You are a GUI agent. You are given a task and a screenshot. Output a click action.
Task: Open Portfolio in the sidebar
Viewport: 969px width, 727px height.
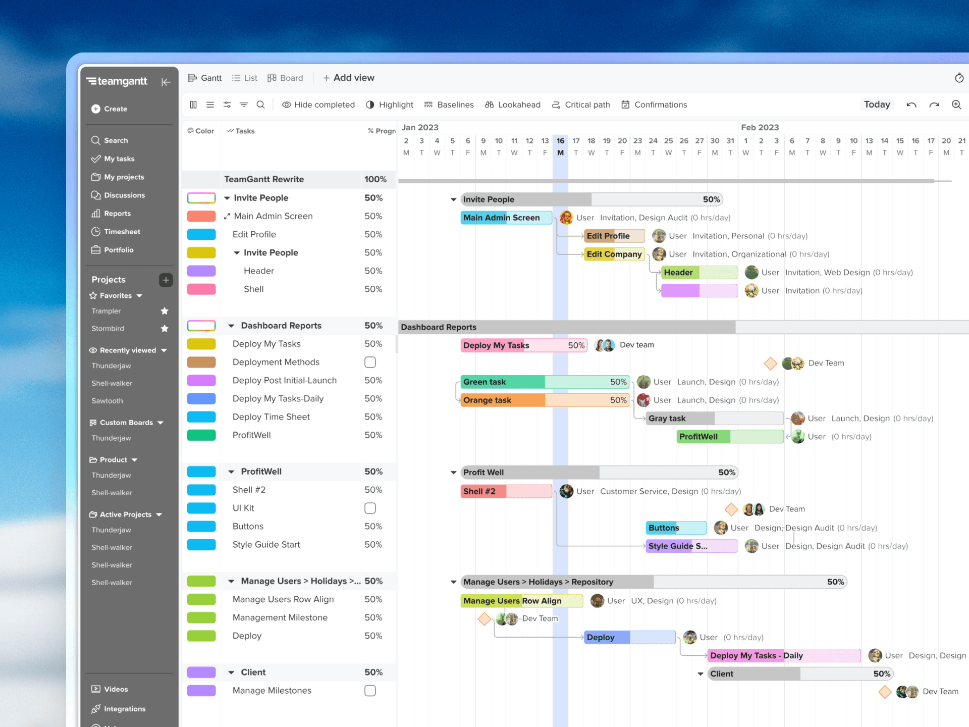pyautogui.click(x=112, y=250)
